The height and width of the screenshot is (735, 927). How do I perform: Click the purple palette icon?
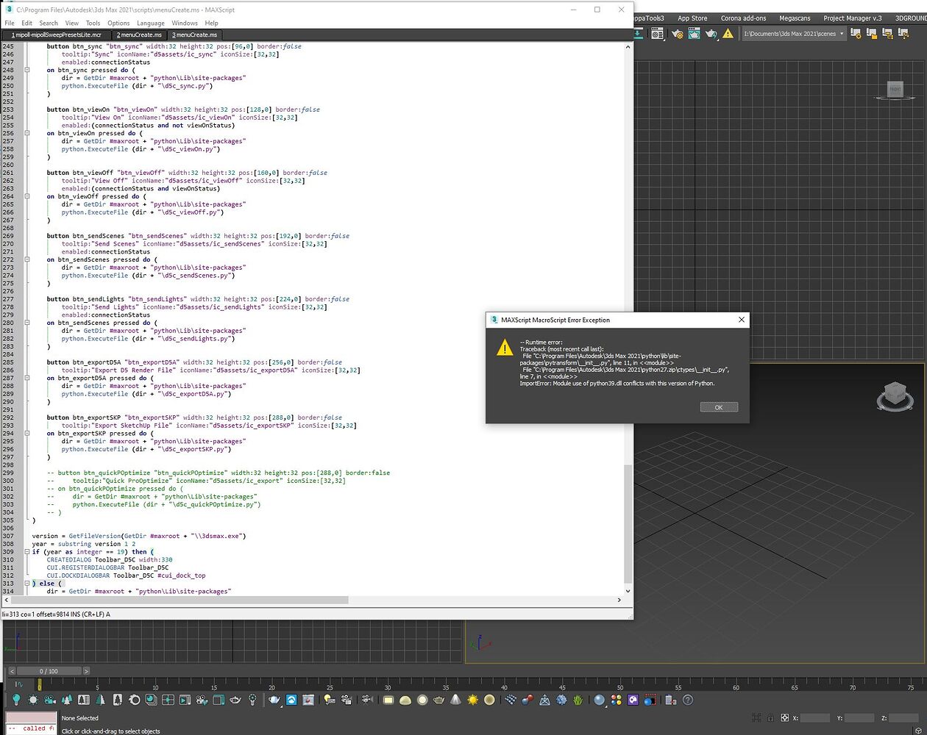click(x=633, y=700)
